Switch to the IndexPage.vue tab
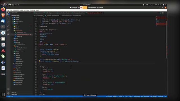180x101 pixels. (50, 13)
